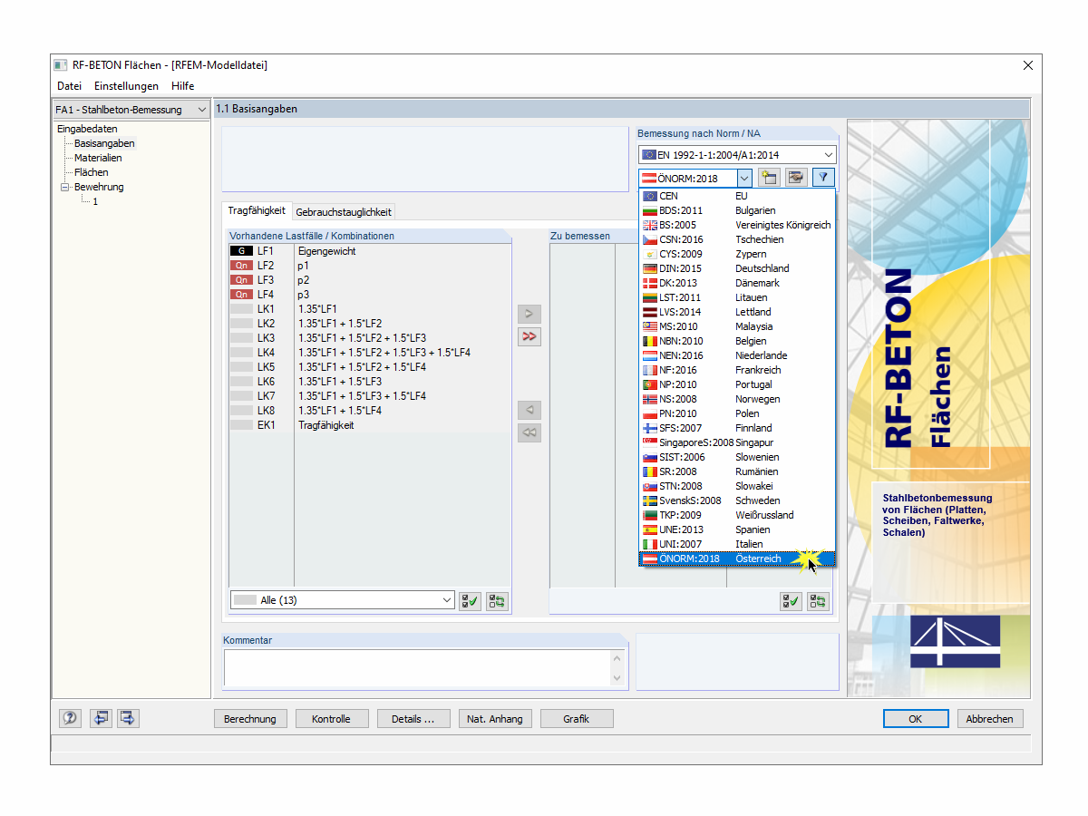Select Materialien in the navigator tree
This screenshot has height=816, width=1088.
[x=98, y=158]
